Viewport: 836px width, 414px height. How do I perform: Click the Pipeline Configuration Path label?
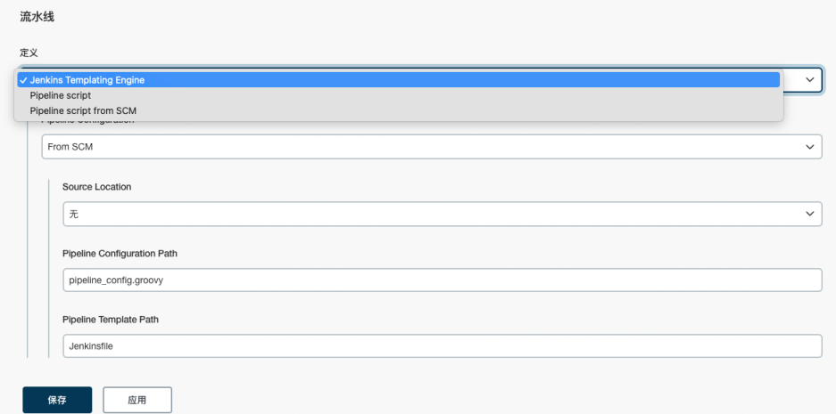point(120,253)
